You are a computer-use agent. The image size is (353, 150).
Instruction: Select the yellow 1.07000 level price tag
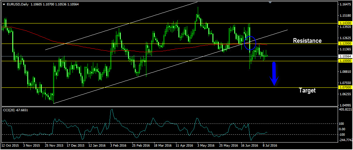click(345, 87)
